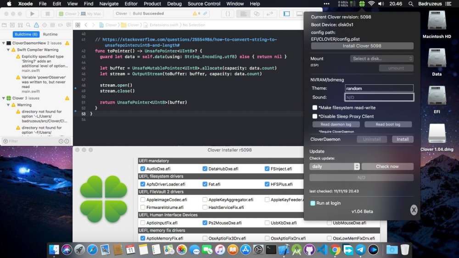Image resolution: width=459 pixels, height=258 pixels.
Task: Open the Macintosh HD desktop drive
Action: [437, 25]
